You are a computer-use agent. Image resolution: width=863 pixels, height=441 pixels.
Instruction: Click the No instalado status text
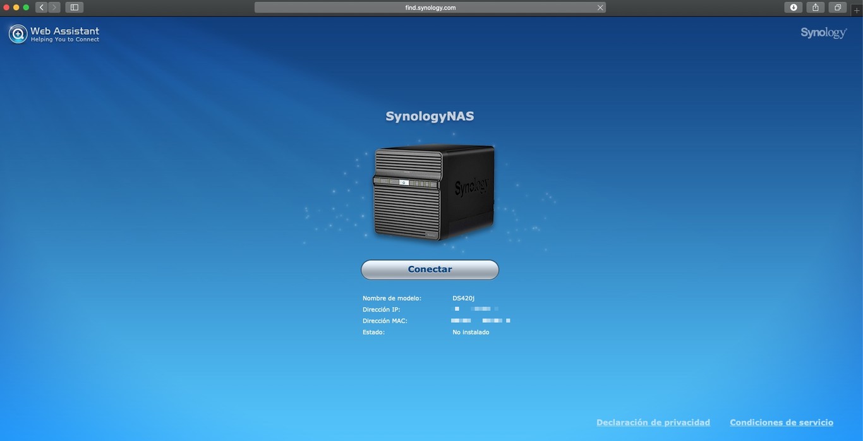pyautogui.click(x=470, y=332)
